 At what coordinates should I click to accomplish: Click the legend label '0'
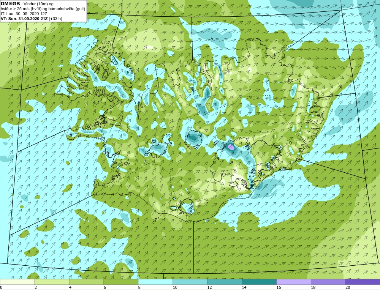click(x=1, y=287)
